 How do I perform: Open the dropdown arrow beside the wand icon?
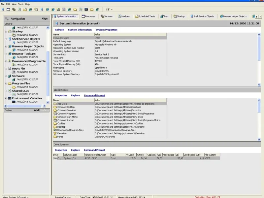[112, 9]
